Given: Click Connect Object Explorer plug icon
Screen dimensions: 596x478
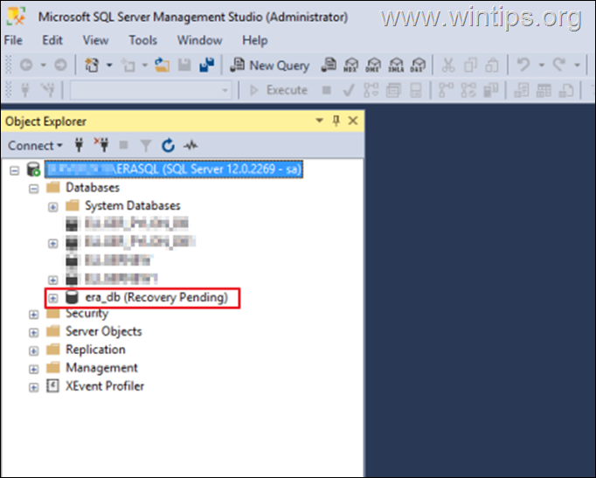Looking at the screenshot, I should pyautogui.click(x=79, y=145).
